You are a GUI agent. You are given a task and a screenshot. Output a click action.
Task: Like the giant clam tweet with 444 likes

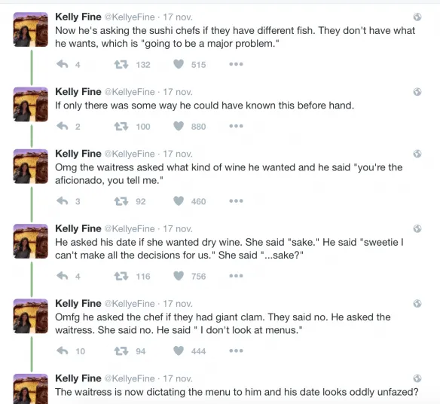(x=179, y=351)
